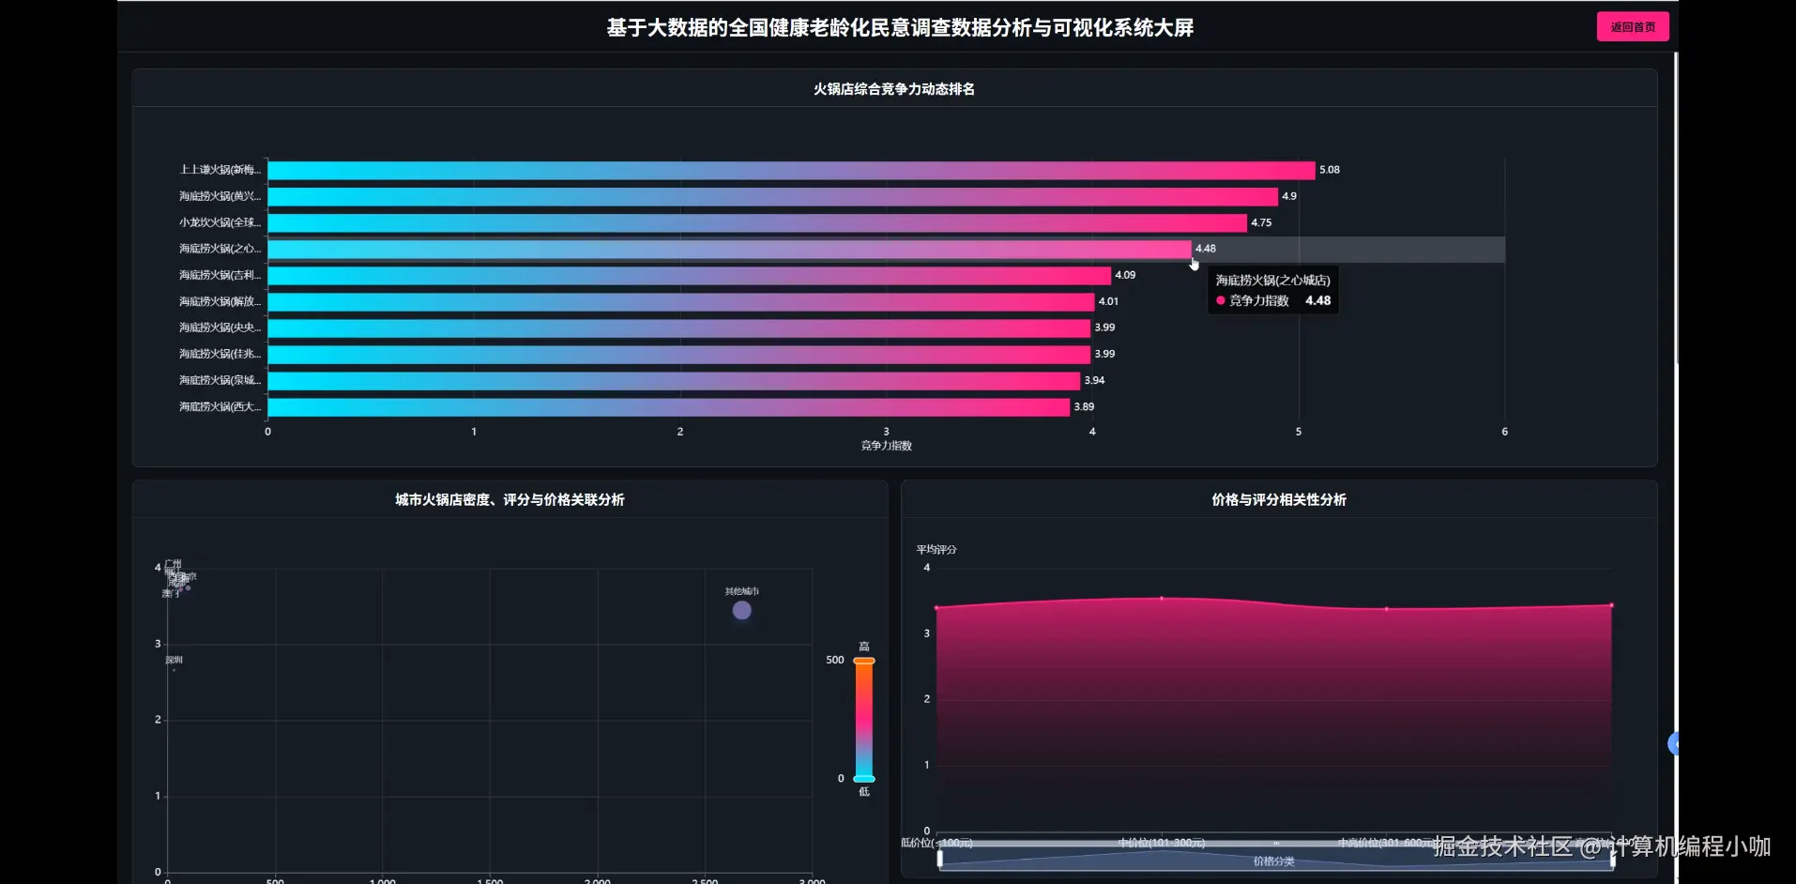
Task: Click the 低价位 data point on area chart
Action: (936, 607)
